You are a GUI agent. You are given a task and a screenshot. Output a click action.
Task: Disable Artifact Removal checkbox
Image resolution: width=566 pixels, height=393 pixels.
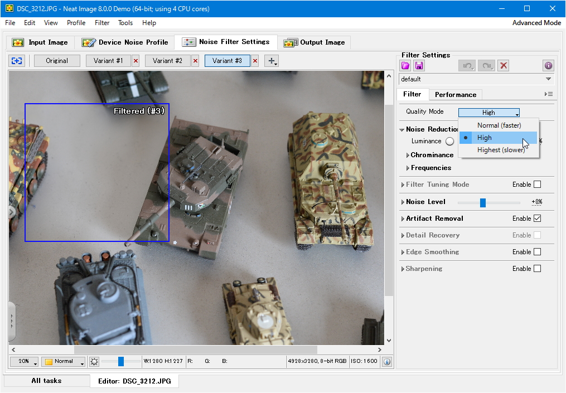click(537, 219)
